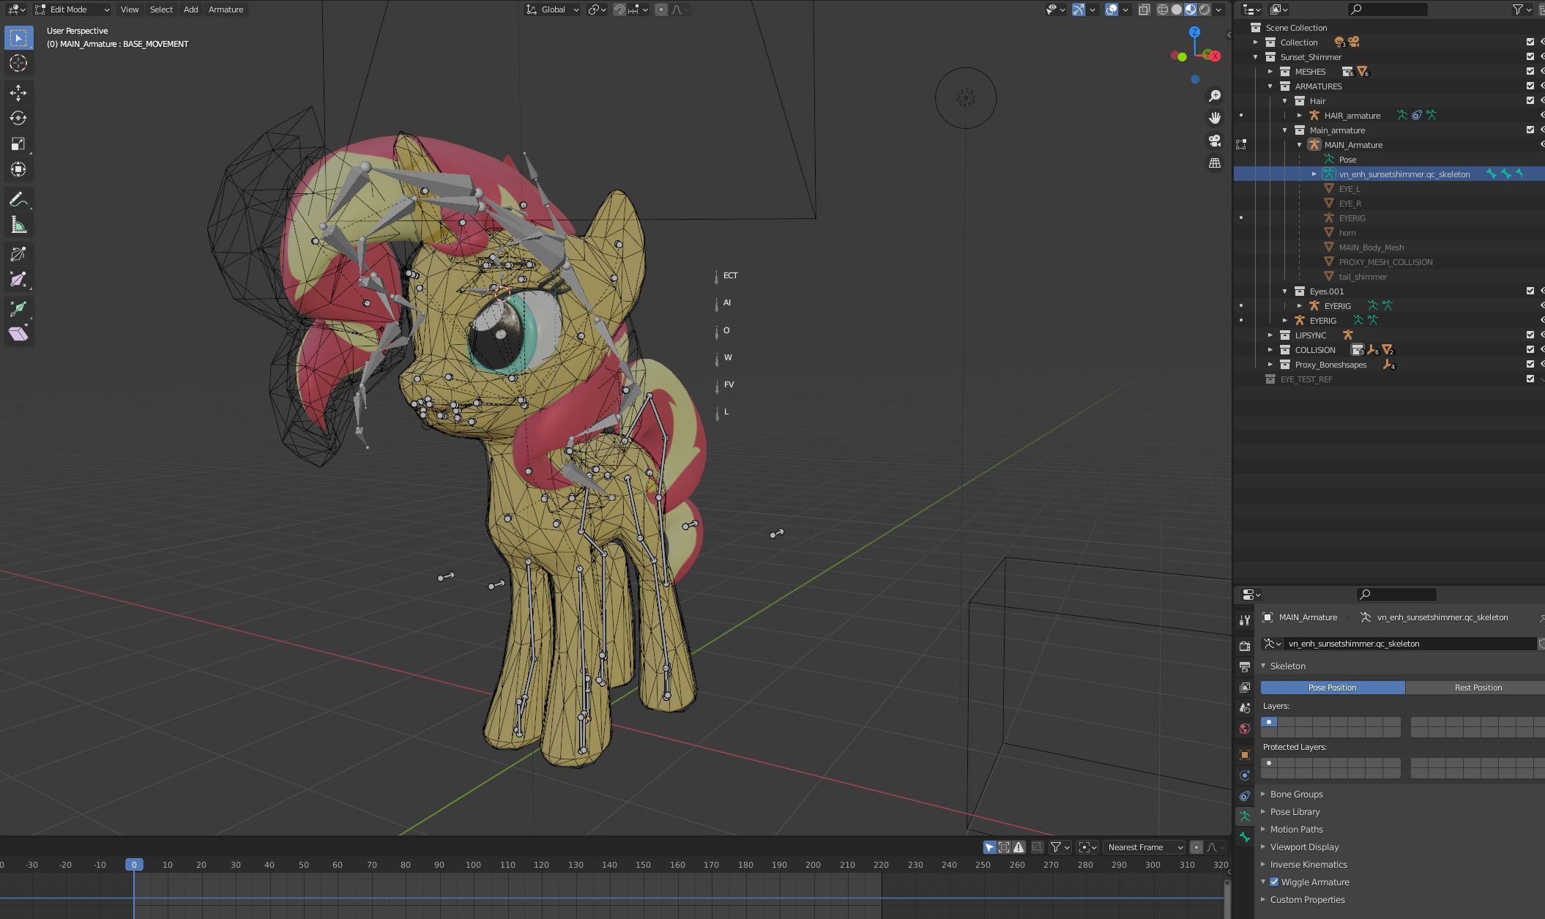Select MAIN_Body_Mesh in the outliner
Viewport: 1545px width, 919px height.
(1371, 247)
